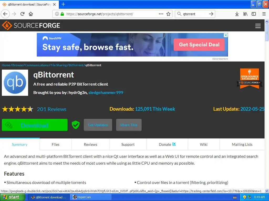Click scrollbar up arrow

pos(267,21)
